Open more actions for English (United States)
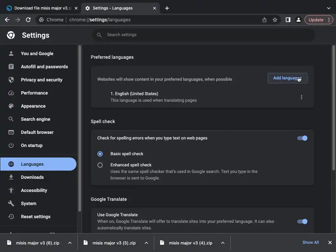 [301, 97]
